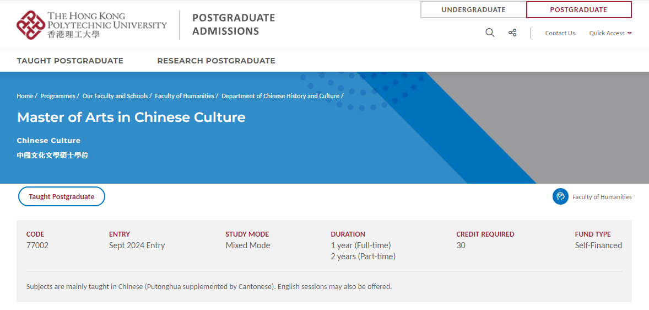The width and height of the screenshot is (649, 310).
Task: Open Faculty of Humanities breadcrumb link
Action: [185, 96]
